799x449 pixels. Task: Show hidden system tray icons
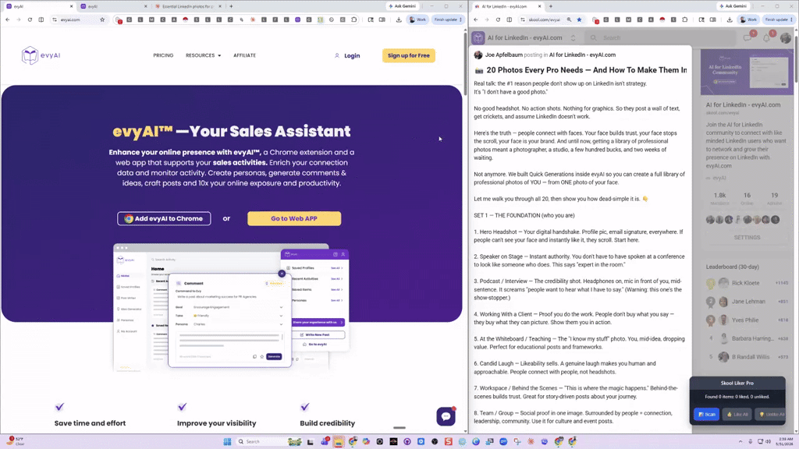[x=740, y=441]
